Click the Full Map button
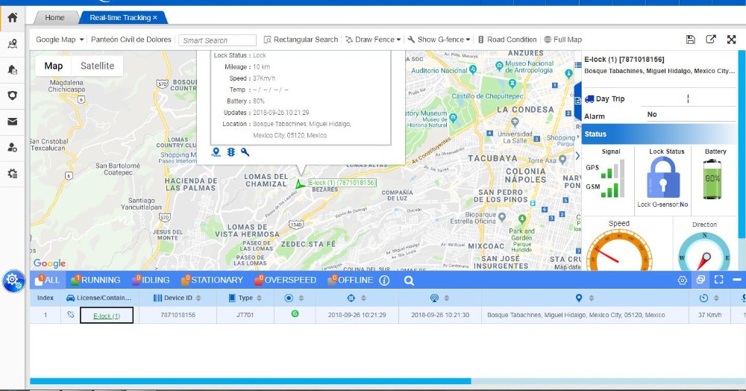Viewport: 746px width, 391px height. tap(562, 40)
